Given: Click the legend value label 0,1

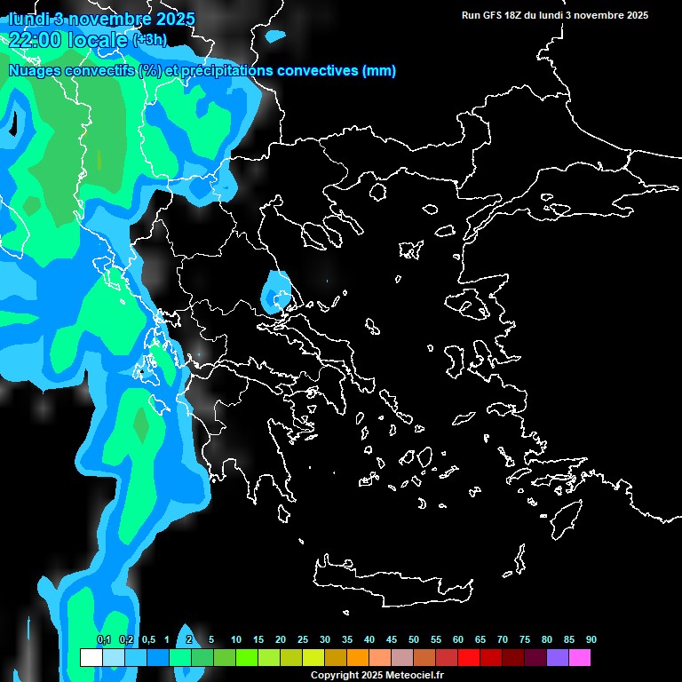Looking at the screenshot, I should point(103,639).
